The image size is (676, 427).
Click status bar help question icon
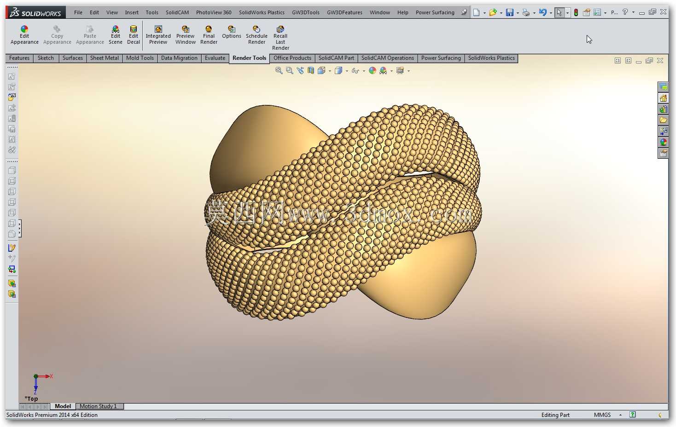pyautogui.click(x=632, y=415)
